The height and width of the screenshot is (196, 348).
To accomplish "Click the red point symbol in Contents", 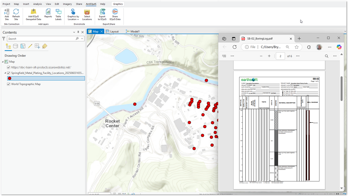I will (10, 78).
